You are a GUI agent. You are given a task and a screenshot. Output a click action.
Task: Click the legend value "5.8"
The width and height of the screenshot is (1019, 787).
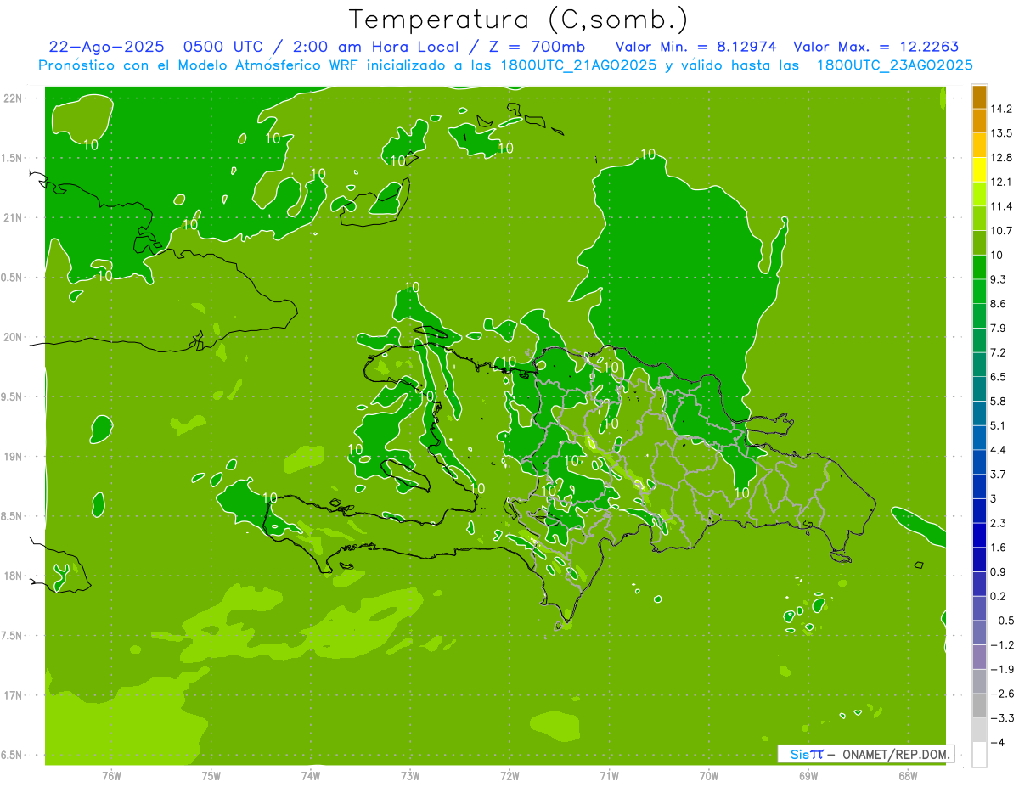(998, 402)
